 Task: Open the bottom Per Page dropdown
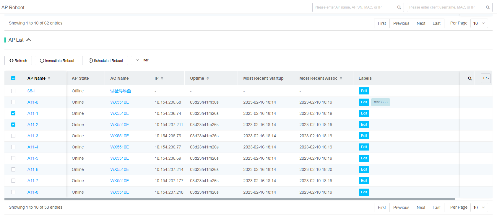(x=479, y=207)
